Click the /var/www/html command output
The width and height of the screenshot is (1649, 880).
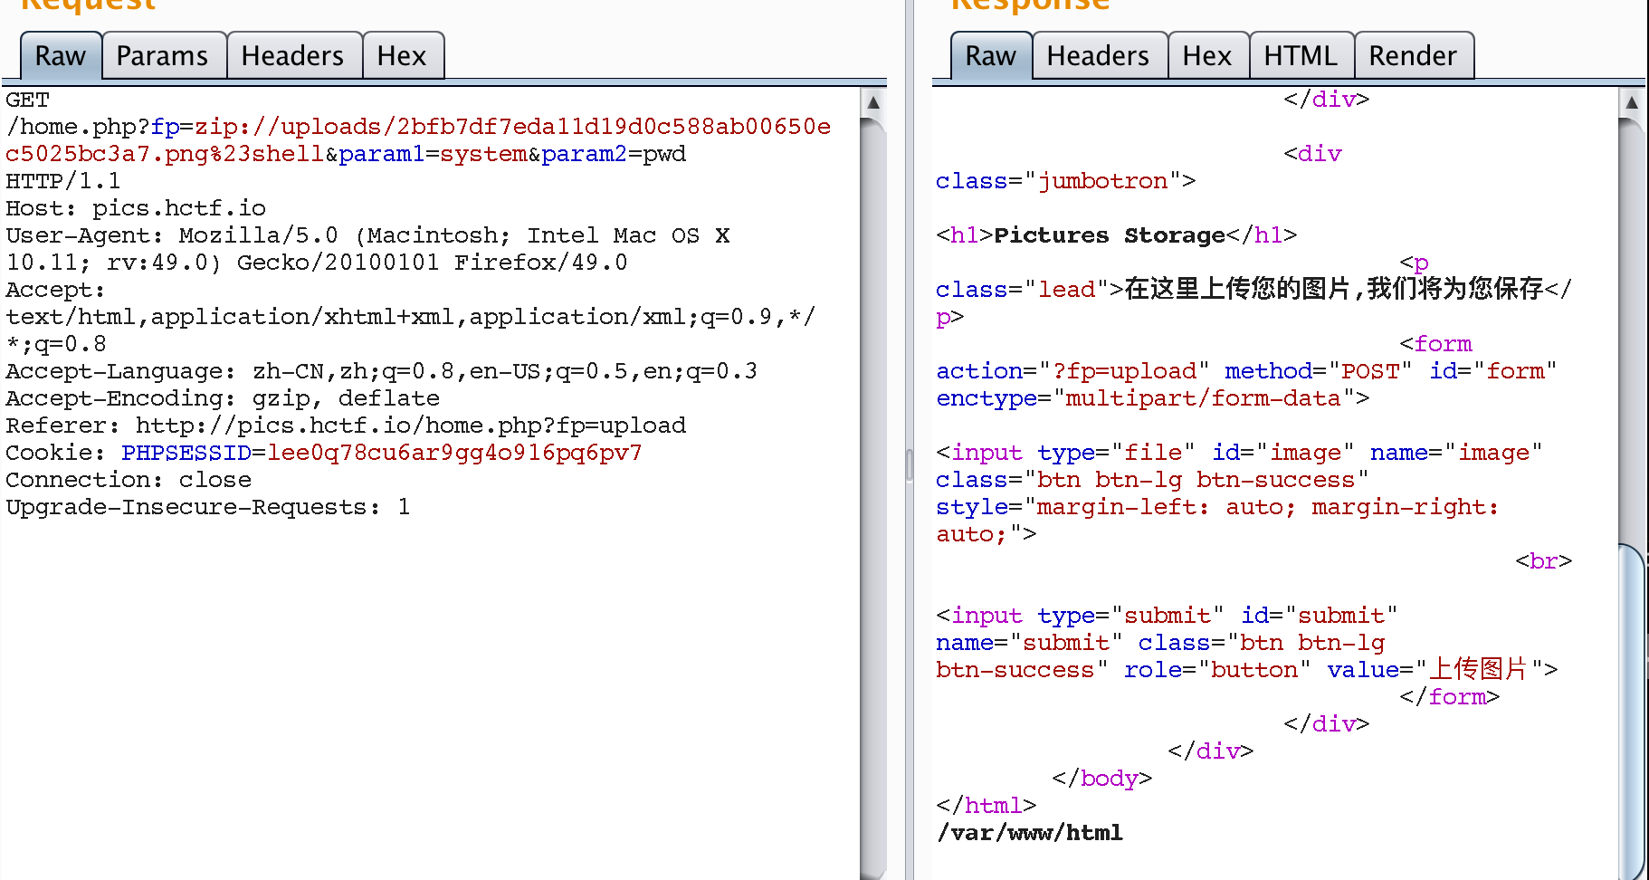click(1030, 833)
